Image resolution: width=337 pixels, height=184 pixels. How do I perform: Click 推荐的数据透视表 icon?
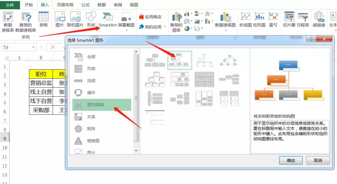[26, 22]
